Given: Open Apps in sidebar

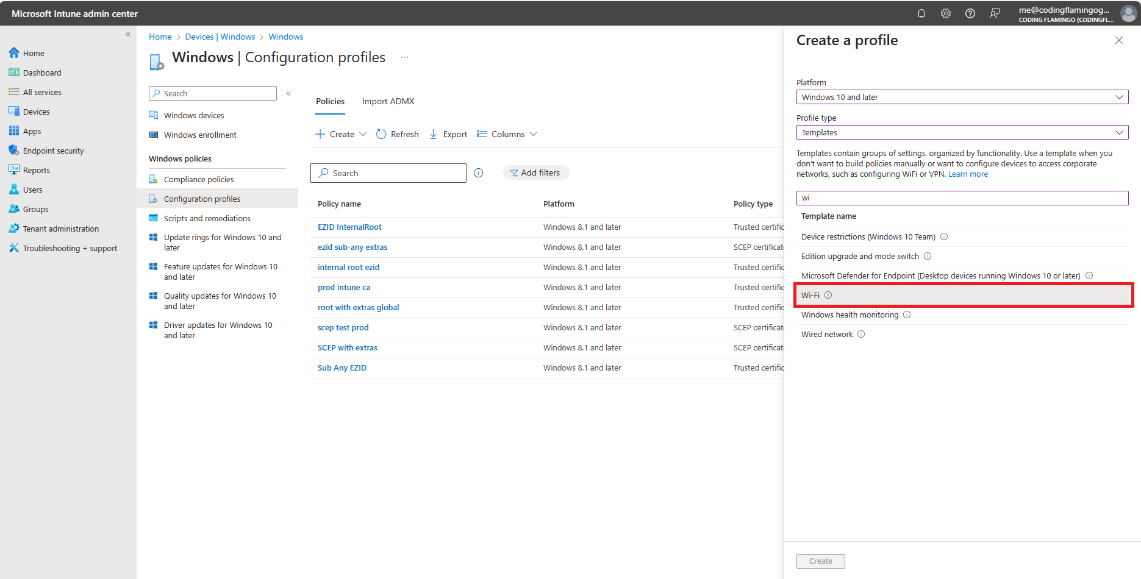Looking at the screenshot, I should (x=25, y=131).
